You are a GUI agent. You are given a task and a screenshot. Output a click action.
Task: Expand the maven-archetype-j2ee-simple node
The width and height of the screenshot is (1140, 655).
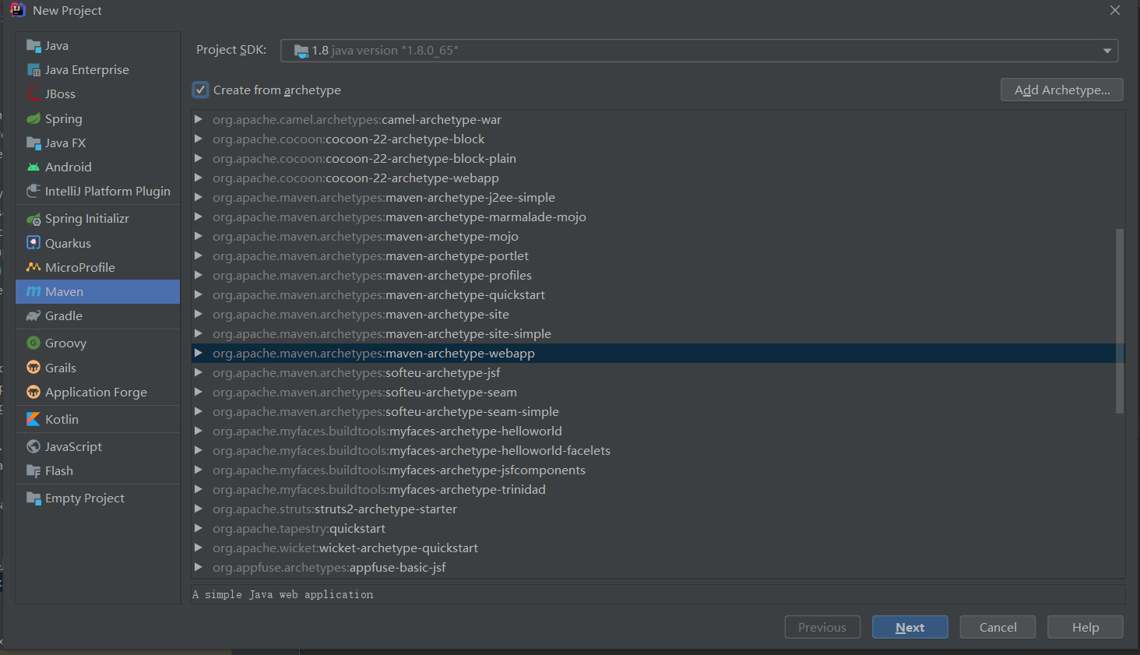(x=199, y=197)
